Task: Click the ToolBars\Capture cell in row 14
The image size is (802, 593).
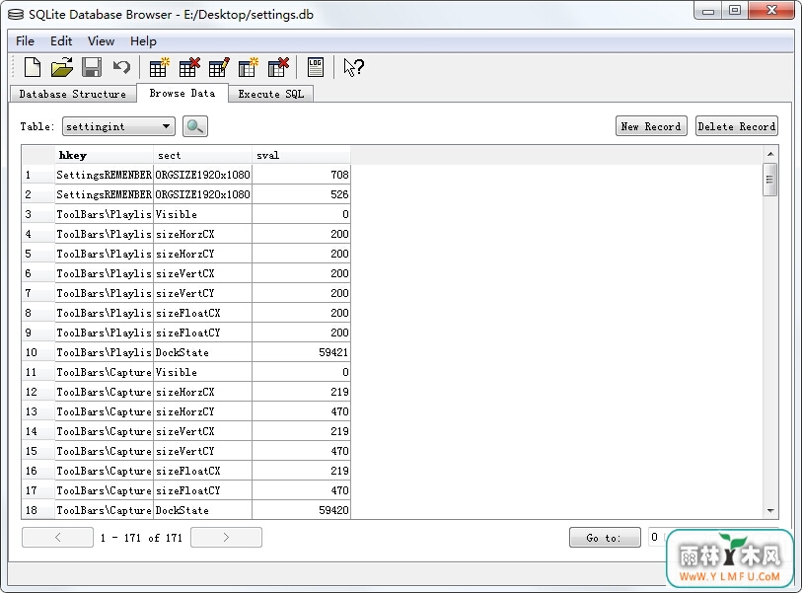Action: click(x=104, y=432)
